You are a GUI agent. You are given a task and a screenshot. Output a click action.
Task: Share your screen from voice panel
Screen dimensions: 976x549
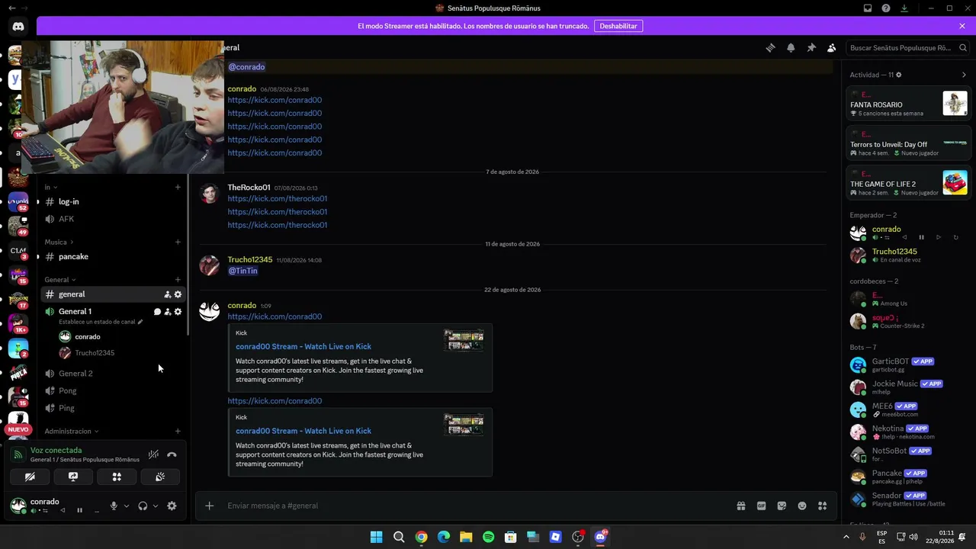tap(73, 477)
